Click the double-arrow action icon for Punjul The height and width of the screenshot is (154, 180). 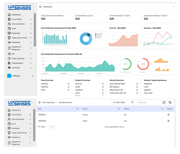click(168, 114)
